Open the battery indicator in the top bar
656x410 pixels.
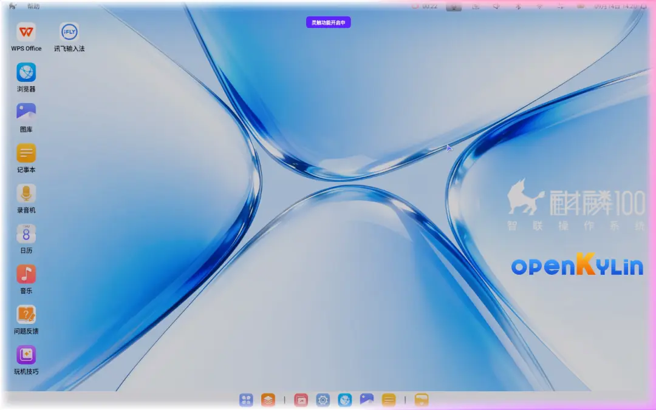click(x=581, y=6)
